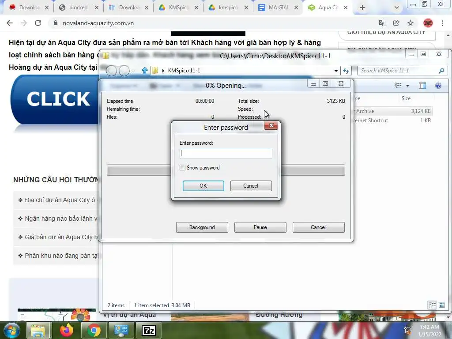452x339 pixels.
Task: Pause the archive opening
Action: click(260, 227)
